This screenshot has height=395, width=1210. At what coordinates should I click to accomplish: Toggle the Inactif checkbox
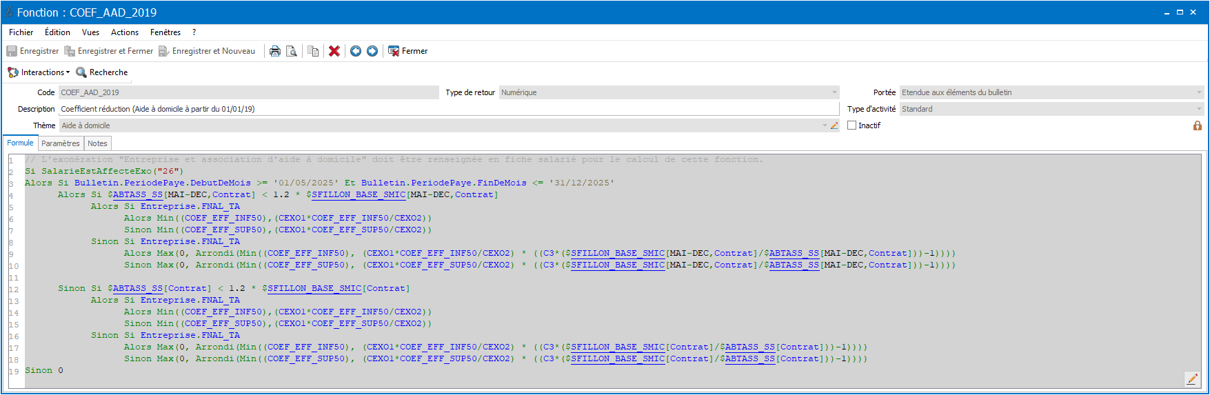(852, 125)
